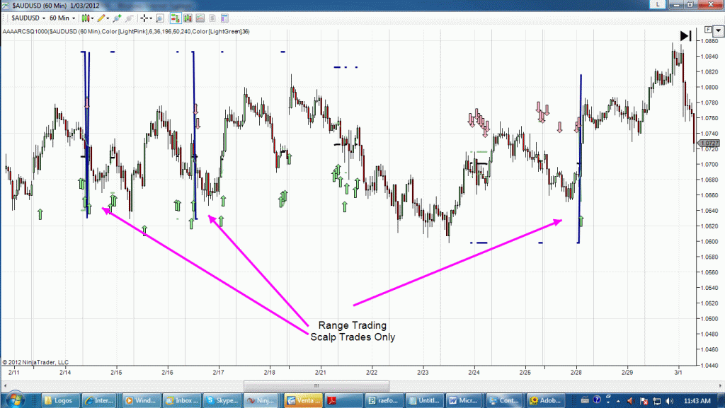Click the F fixed-scale button
This screenshot has height=408, width=725.
707,30
